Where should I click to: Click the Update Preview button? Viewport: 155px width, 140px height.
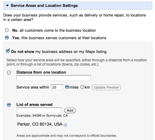(106, 87)
